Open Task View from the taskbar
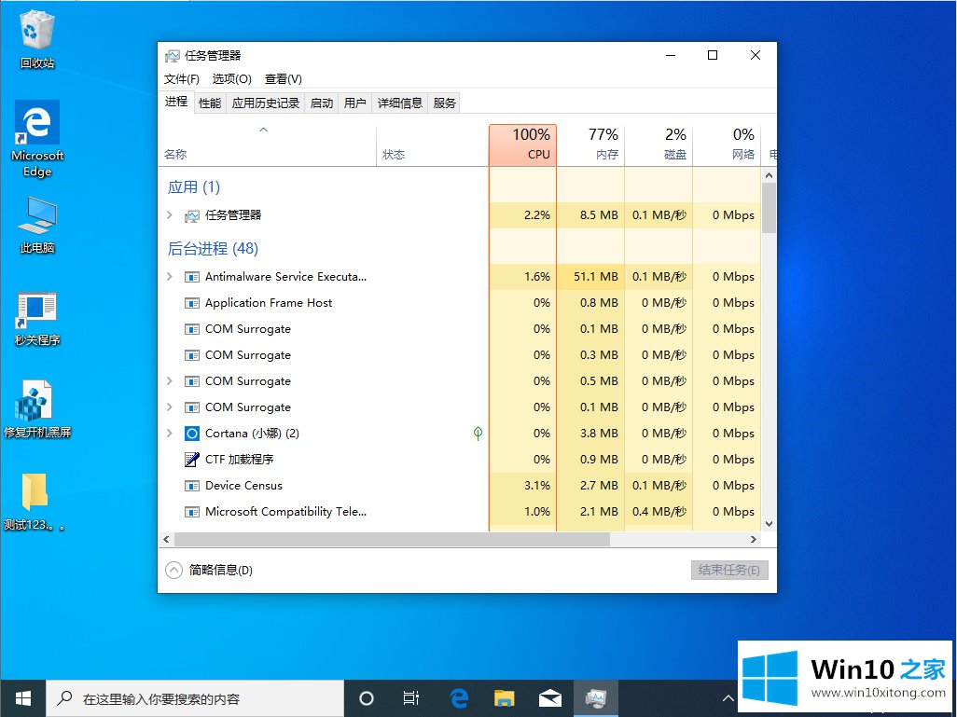Image resolution: width=957 pixels, height=717 pixels. tap(410, 698)
